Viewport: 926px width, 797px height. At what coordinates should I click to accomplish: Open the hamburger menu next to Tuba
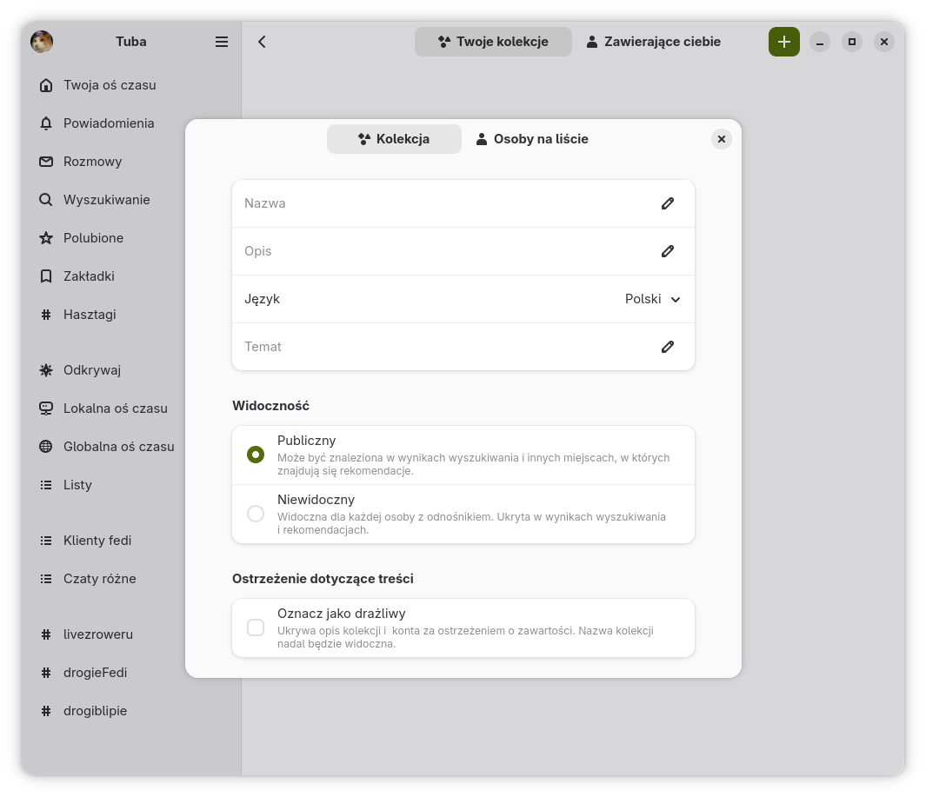(222, 42)
